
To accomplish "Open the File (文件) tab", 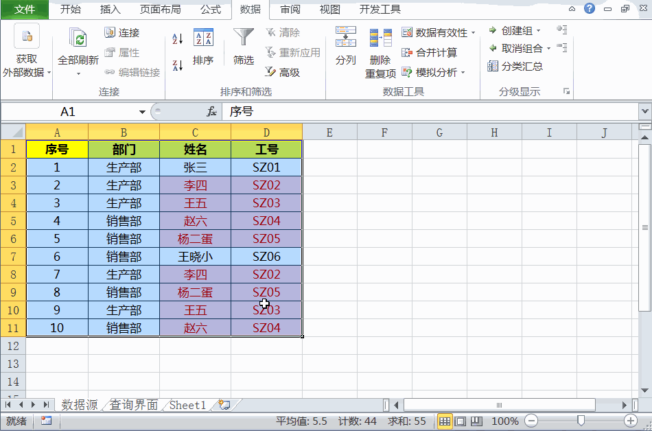I will pos(25,9).
